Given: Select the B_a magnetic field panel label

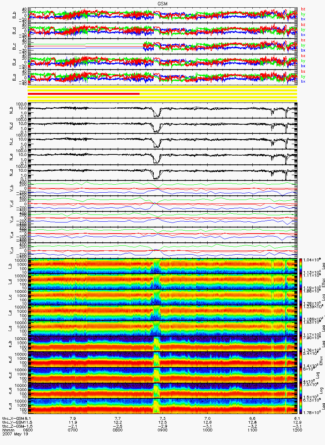Looking at the screenshot, I should point(14,78).
